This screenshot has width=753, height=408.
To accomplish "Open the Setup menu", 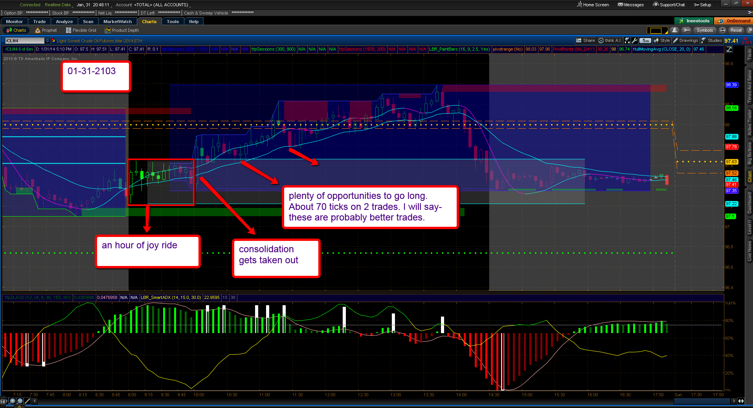I will (702, 5).
